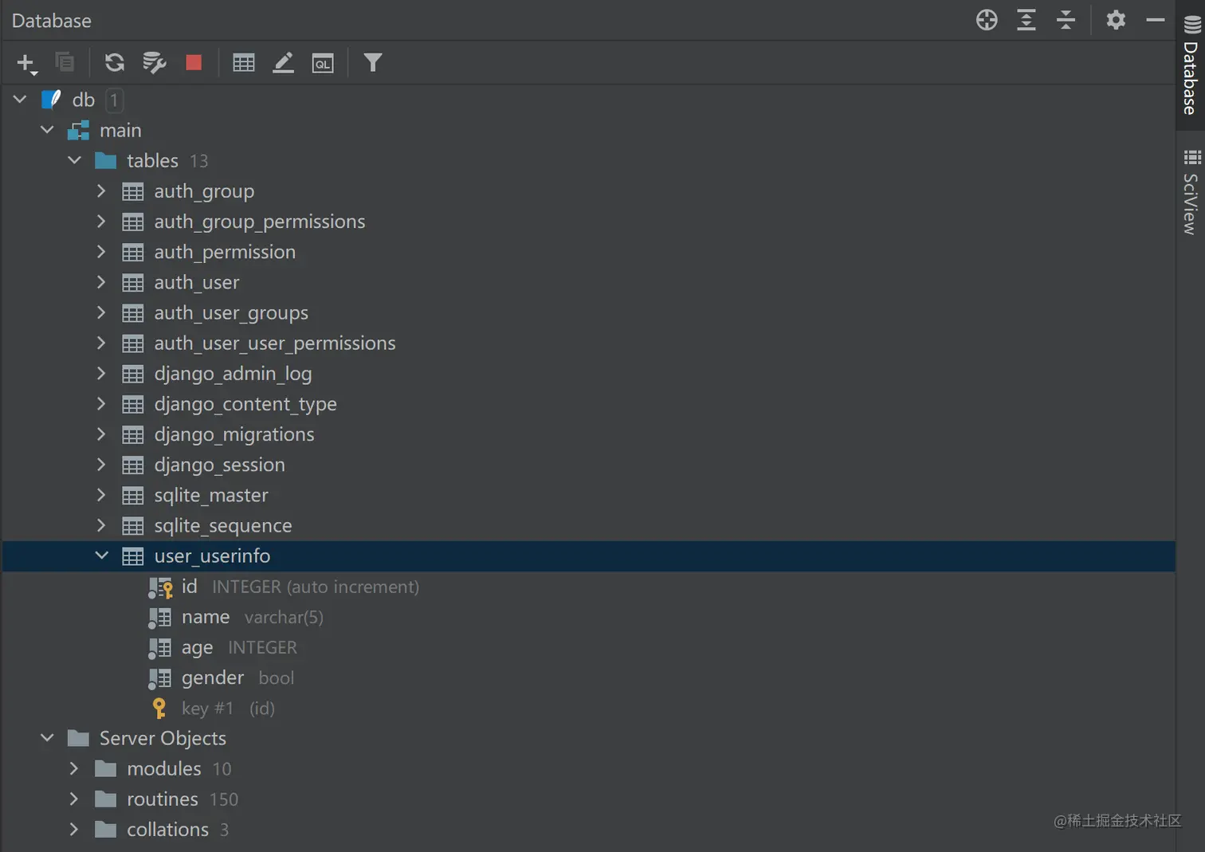Screen dimensions: 1205x852
Task: Click the tables folder icon
Action: point(106,160)
